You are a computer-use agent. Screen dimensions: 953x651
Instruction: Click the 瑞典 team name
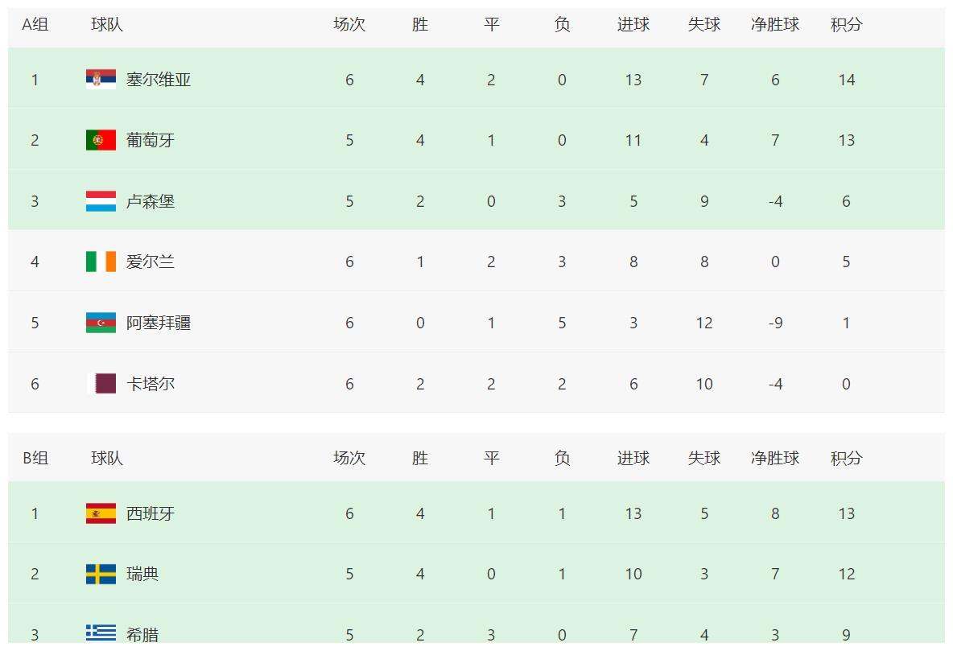(x=142, y=574)
